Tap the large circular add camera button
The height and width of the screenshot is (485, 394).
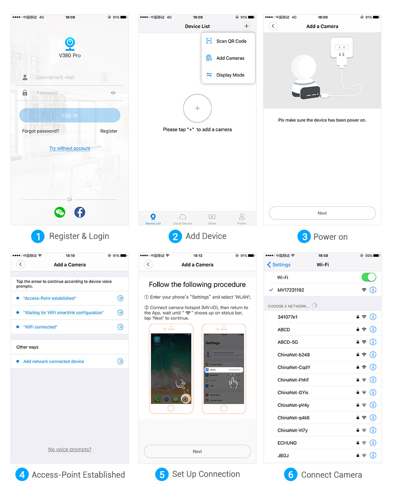pyautogui.click(x=197, y=109)
